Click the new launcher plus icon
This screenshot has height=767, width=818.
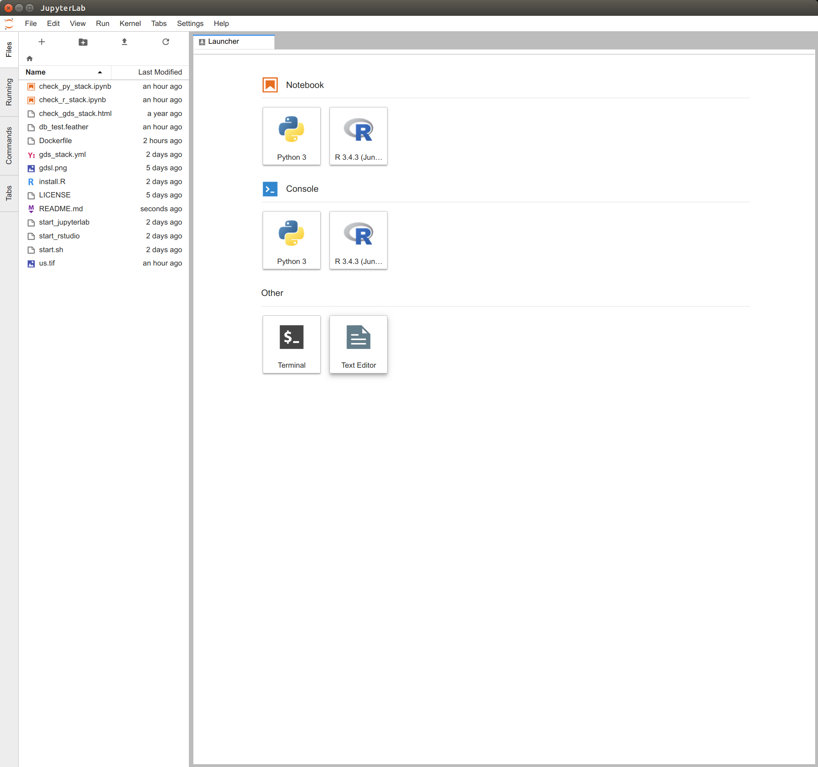(x=42, y=42)
